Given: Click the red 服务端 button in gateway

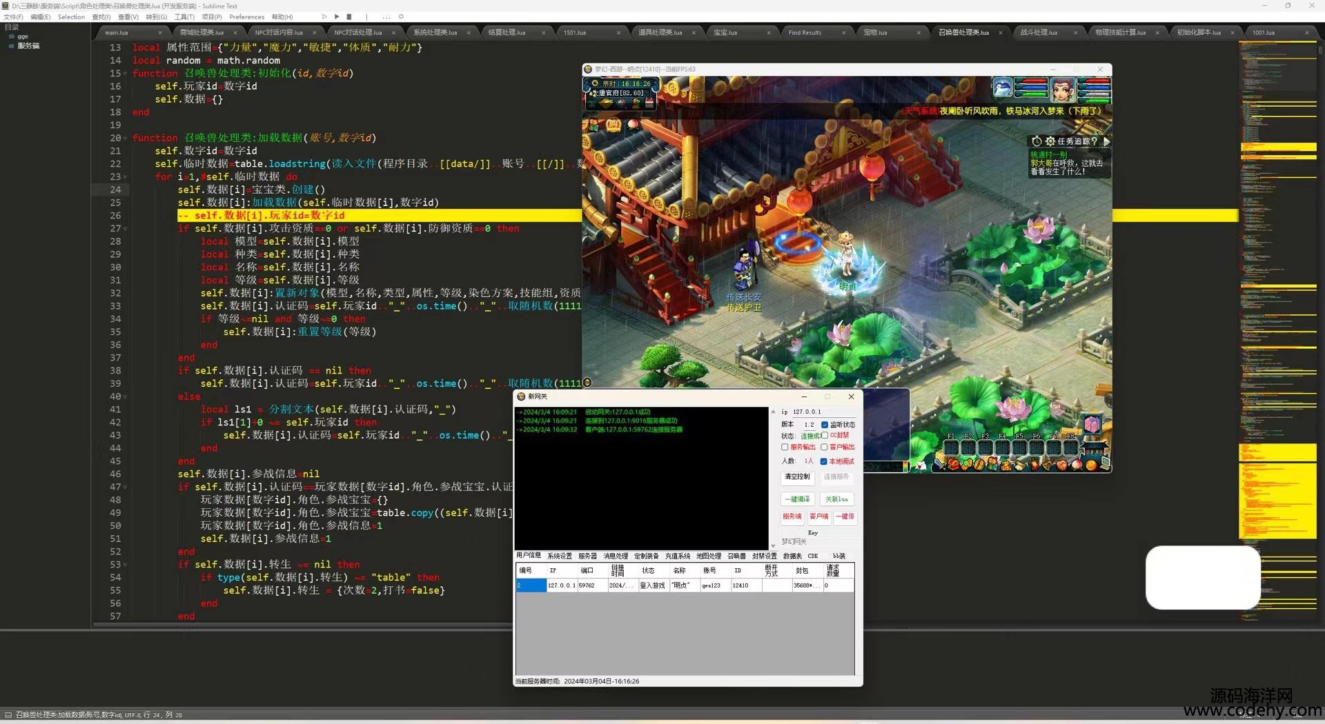Looking at the screenshot, I should pos(792,516).
